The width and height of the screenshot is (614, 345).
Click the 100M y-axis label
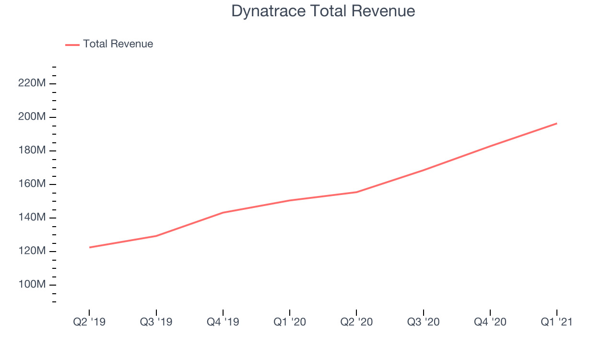32,285
